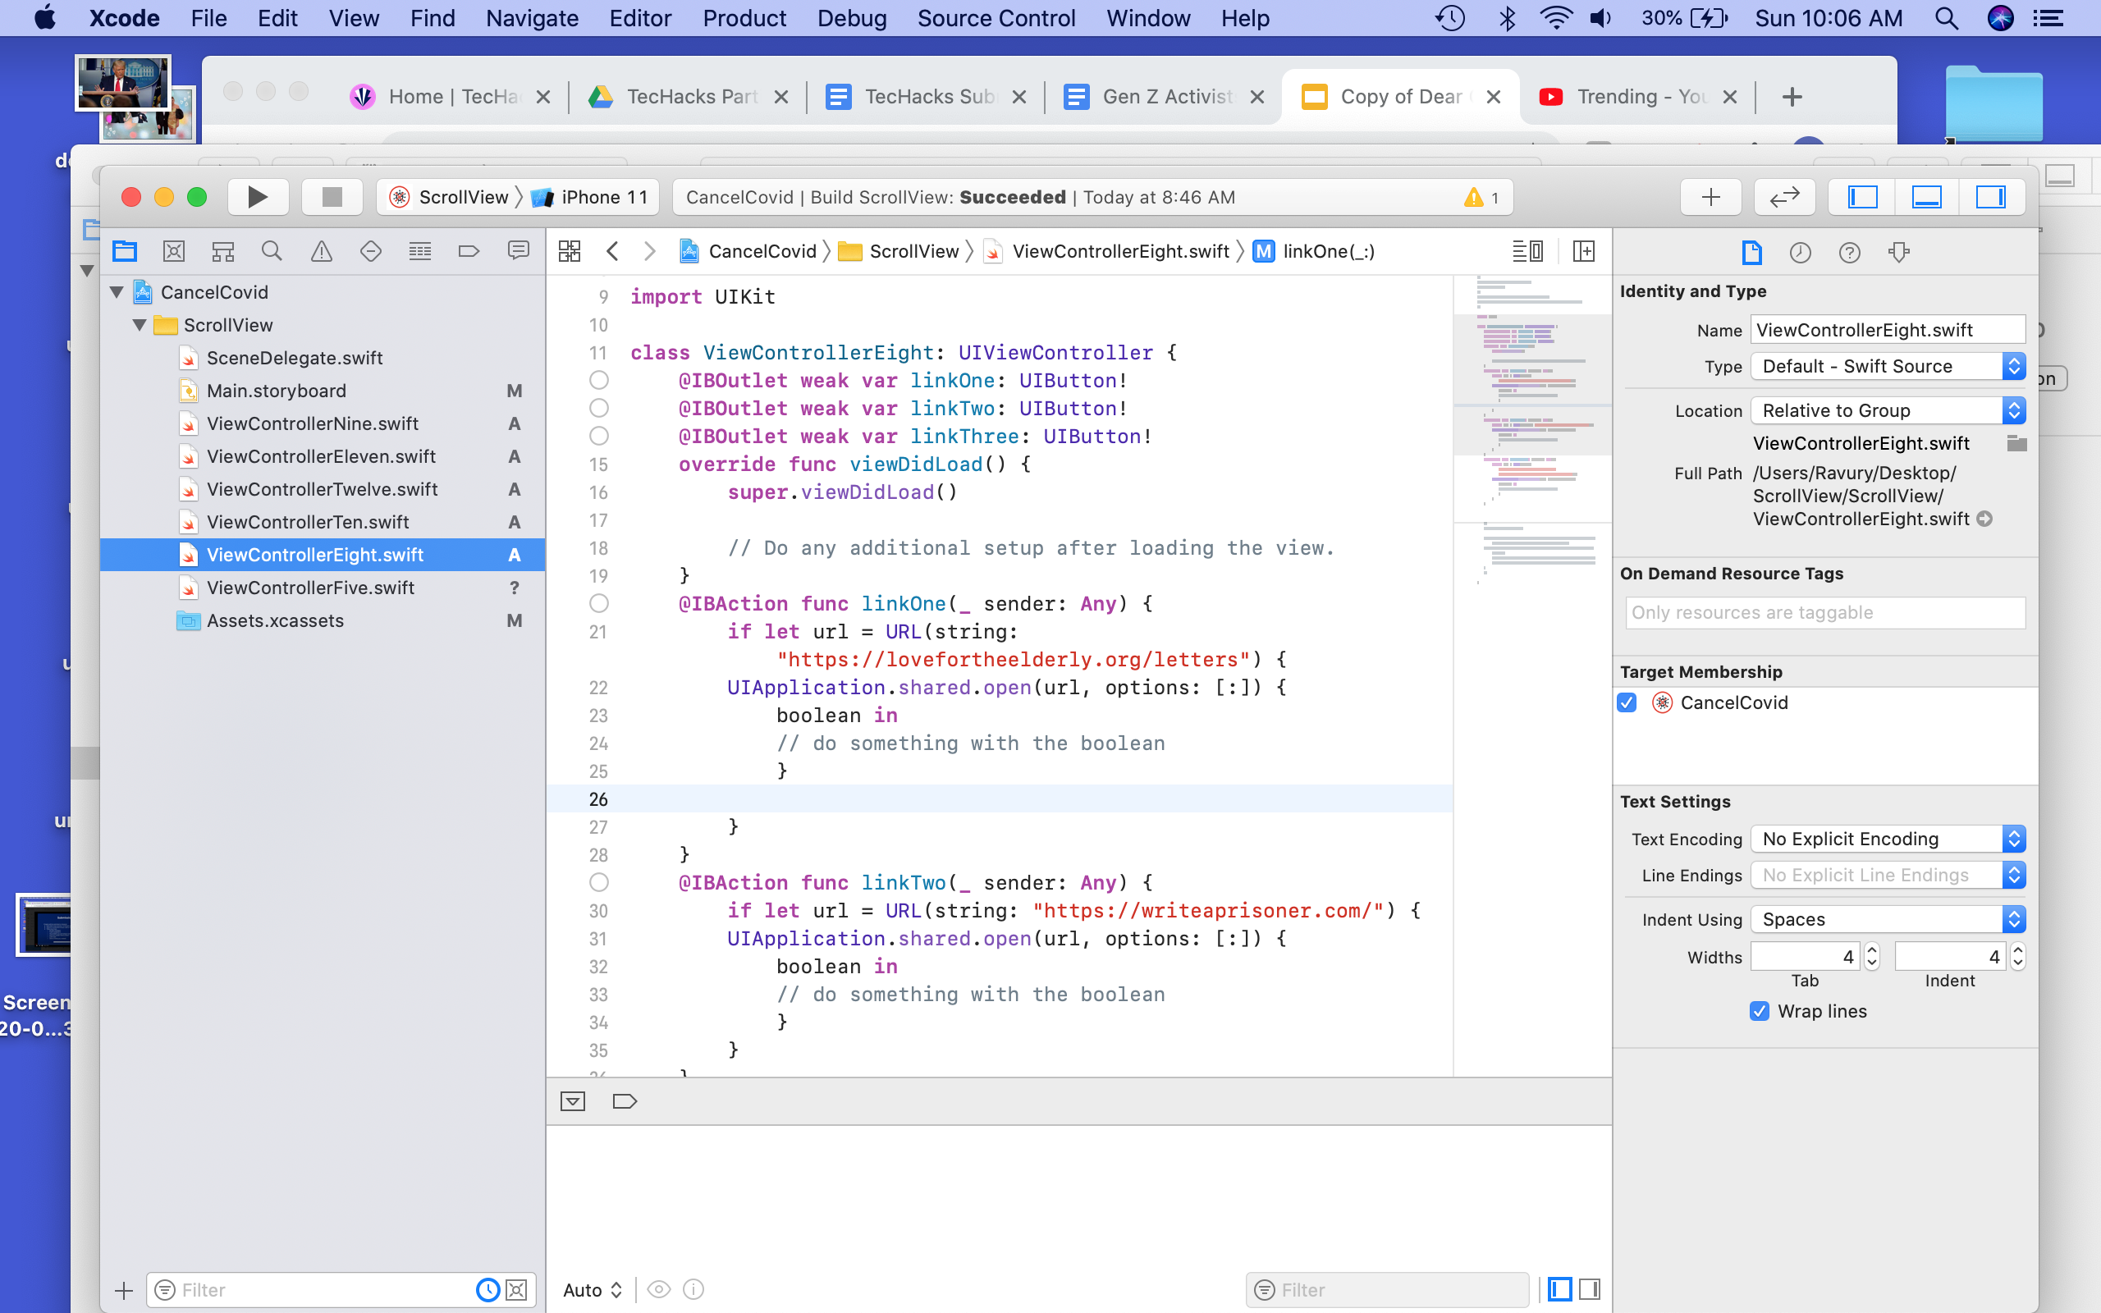Open the Source Control navigator icon
The image size is (2101, 1313).
[174, 252]
